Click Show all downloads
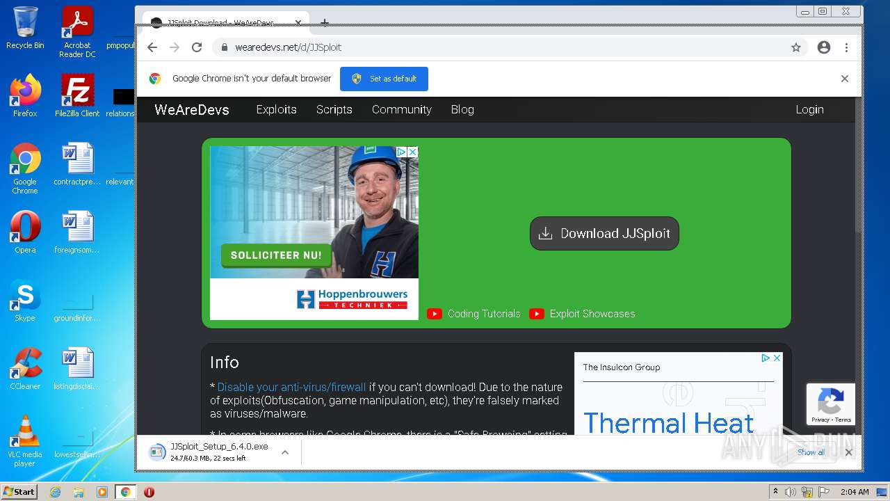The width and height of the screenshot is (890, 501). click(x=811, y=452)
